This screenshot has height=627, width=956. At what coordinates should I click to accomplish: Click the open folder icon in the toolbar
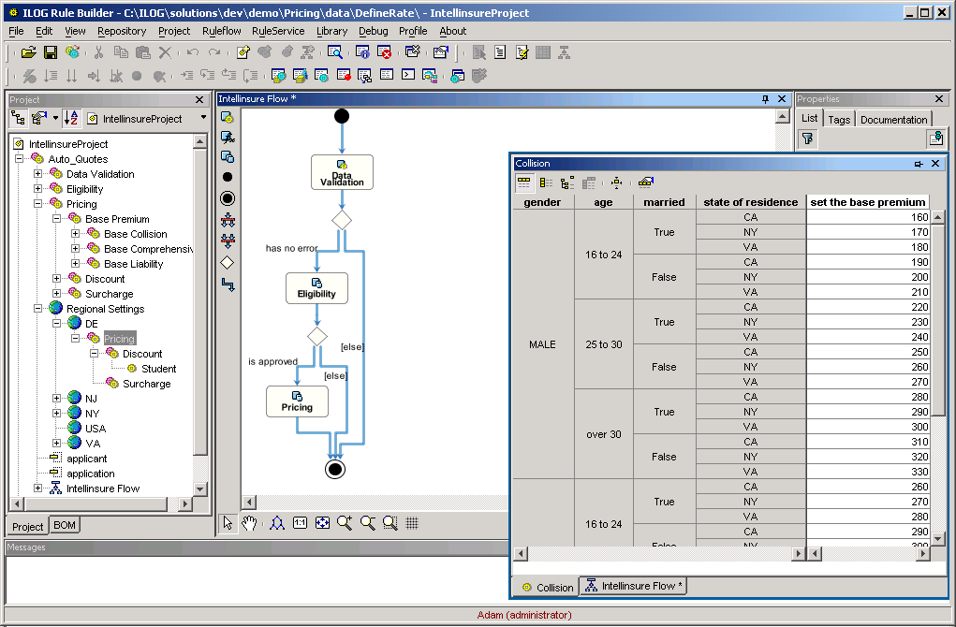[x=28, y=53]
